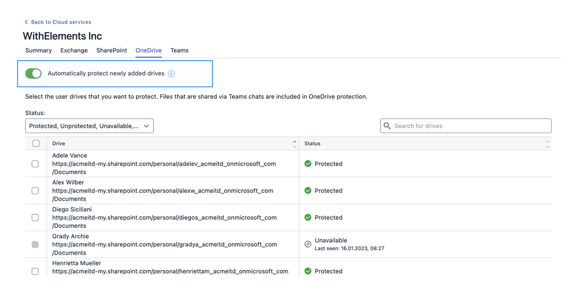Click the Adele Vance drive name
This screenshot has width=582, height=294.
70,155
